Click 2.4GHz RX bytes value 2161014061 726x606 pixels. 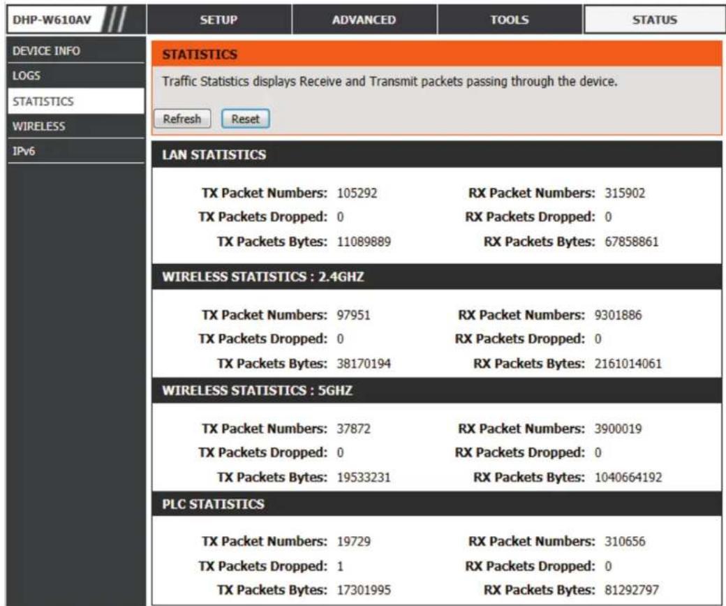click(628, 364)
